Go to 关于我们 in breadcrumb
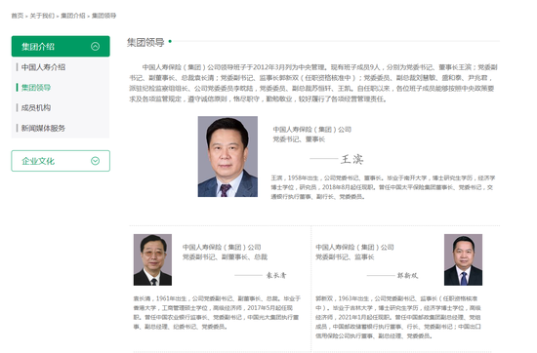This screenshot has height=353, width=537. [x=42, y=16]
